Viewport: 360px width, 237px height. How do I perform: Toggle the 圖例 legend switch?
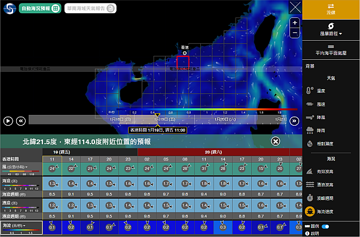click(325, 227)
